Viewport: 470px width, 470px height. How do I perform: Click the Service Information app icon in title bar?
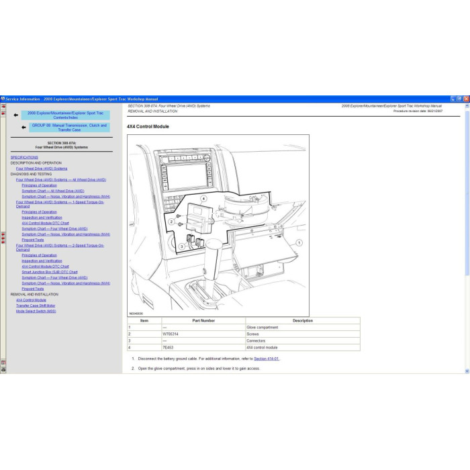pos(3,99)
